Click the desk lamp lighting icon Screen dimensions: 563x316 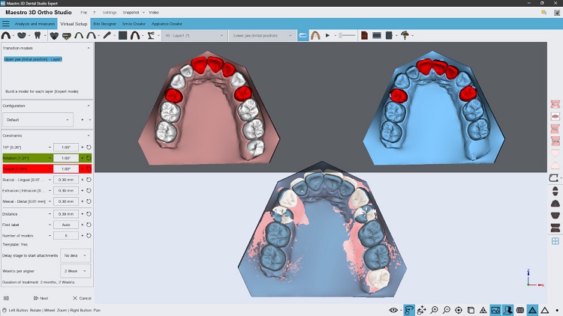(x=406, y=35)
